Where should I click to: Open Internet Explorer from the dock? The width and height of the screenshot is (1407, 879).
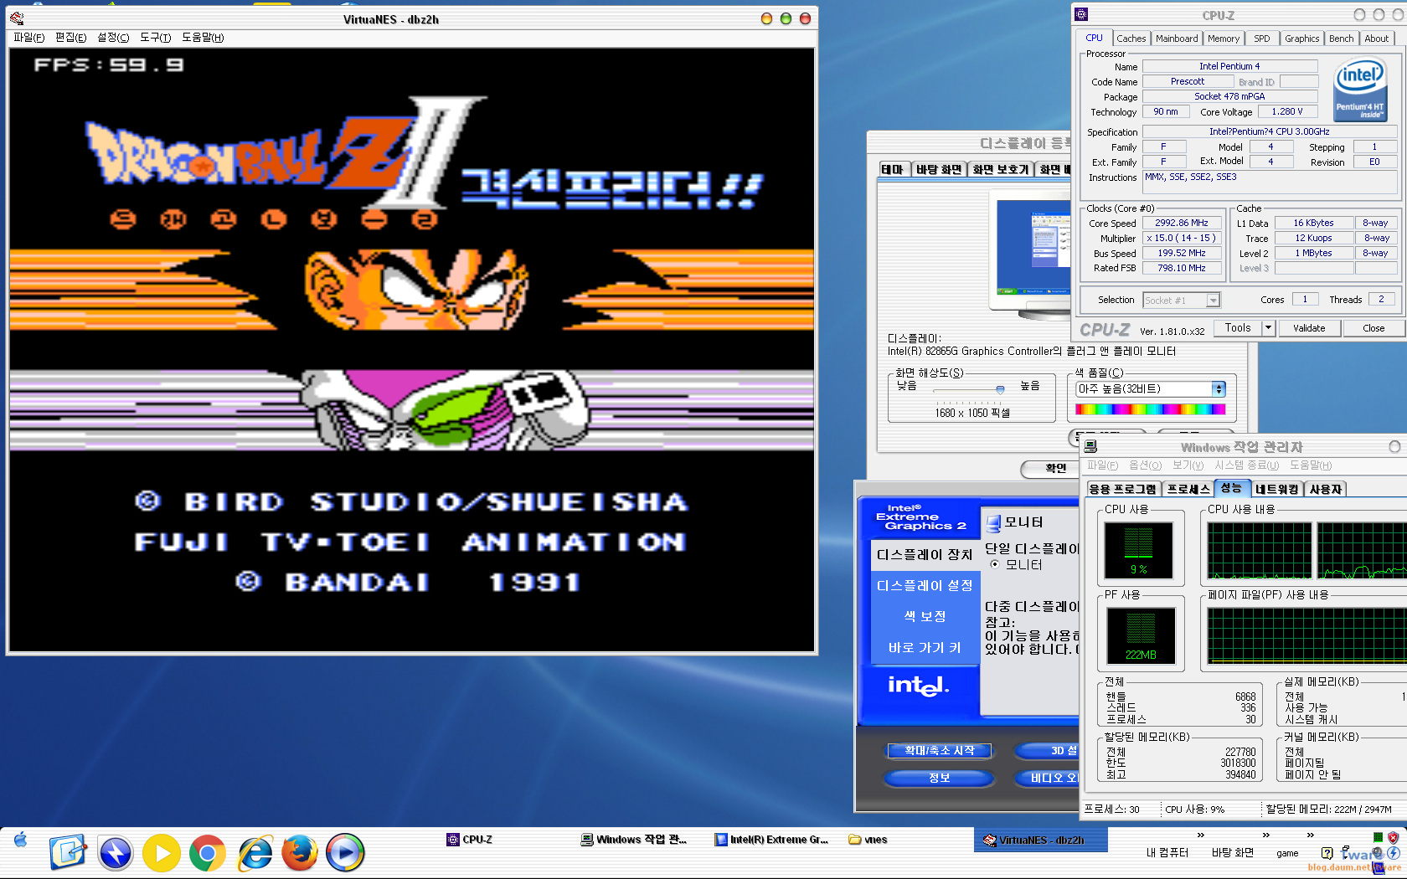click(x=255, y=853)
